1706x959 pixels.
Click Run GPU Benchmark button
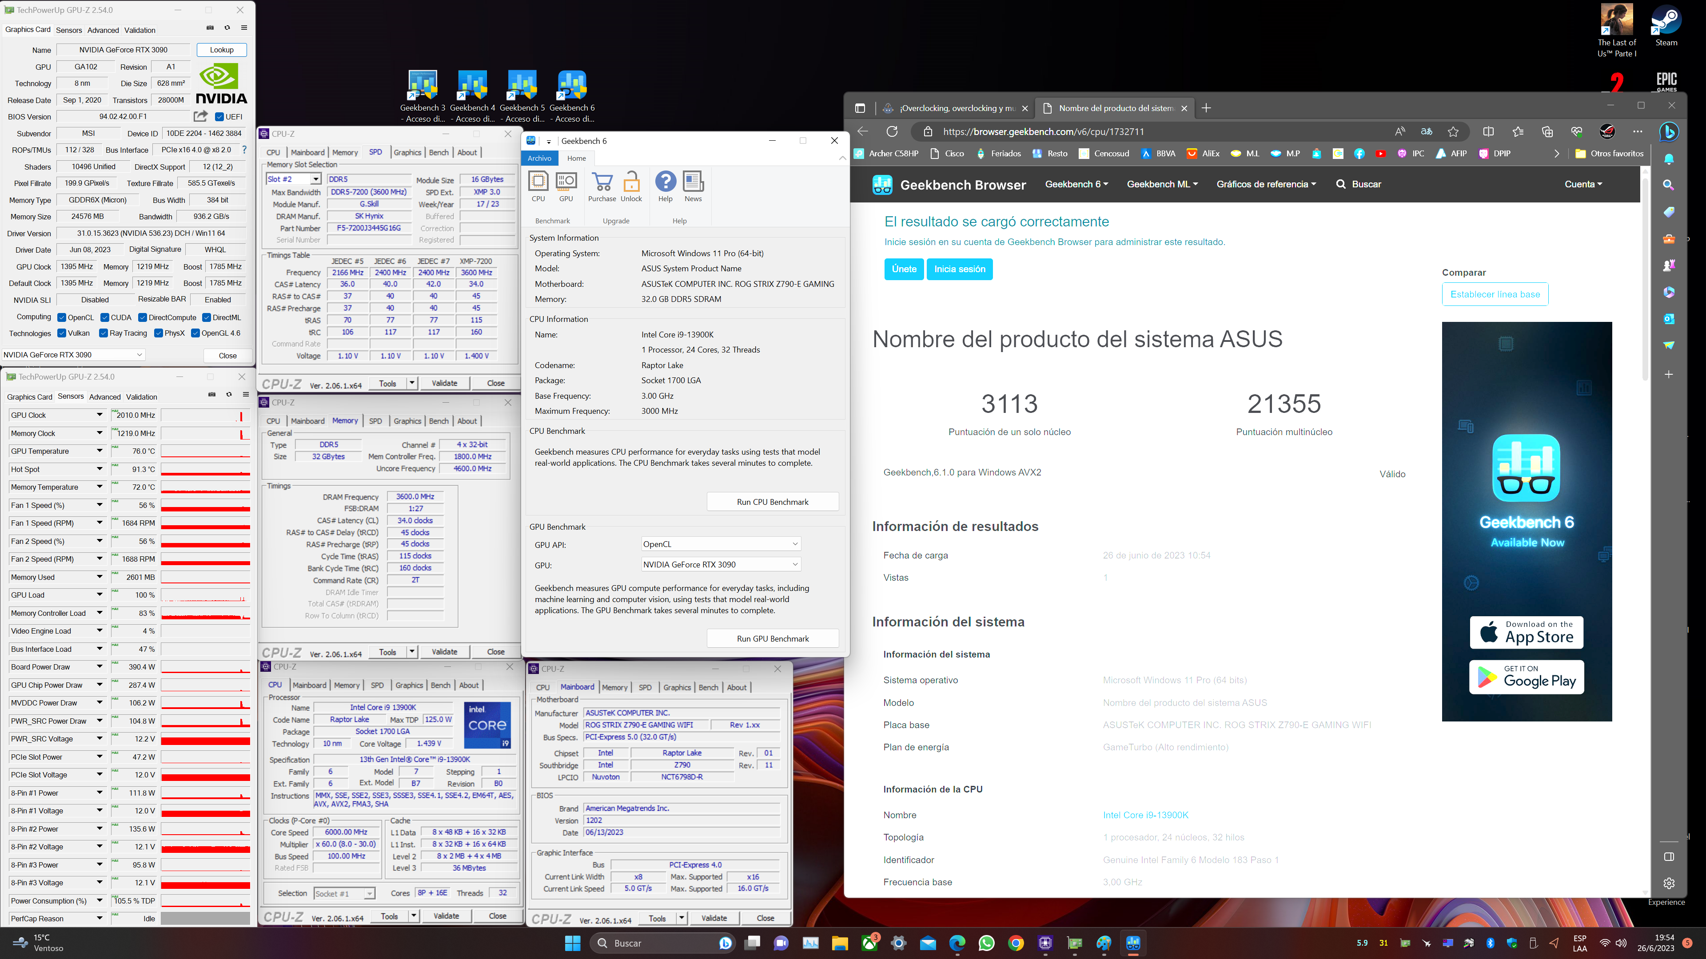tap(772, 639)
